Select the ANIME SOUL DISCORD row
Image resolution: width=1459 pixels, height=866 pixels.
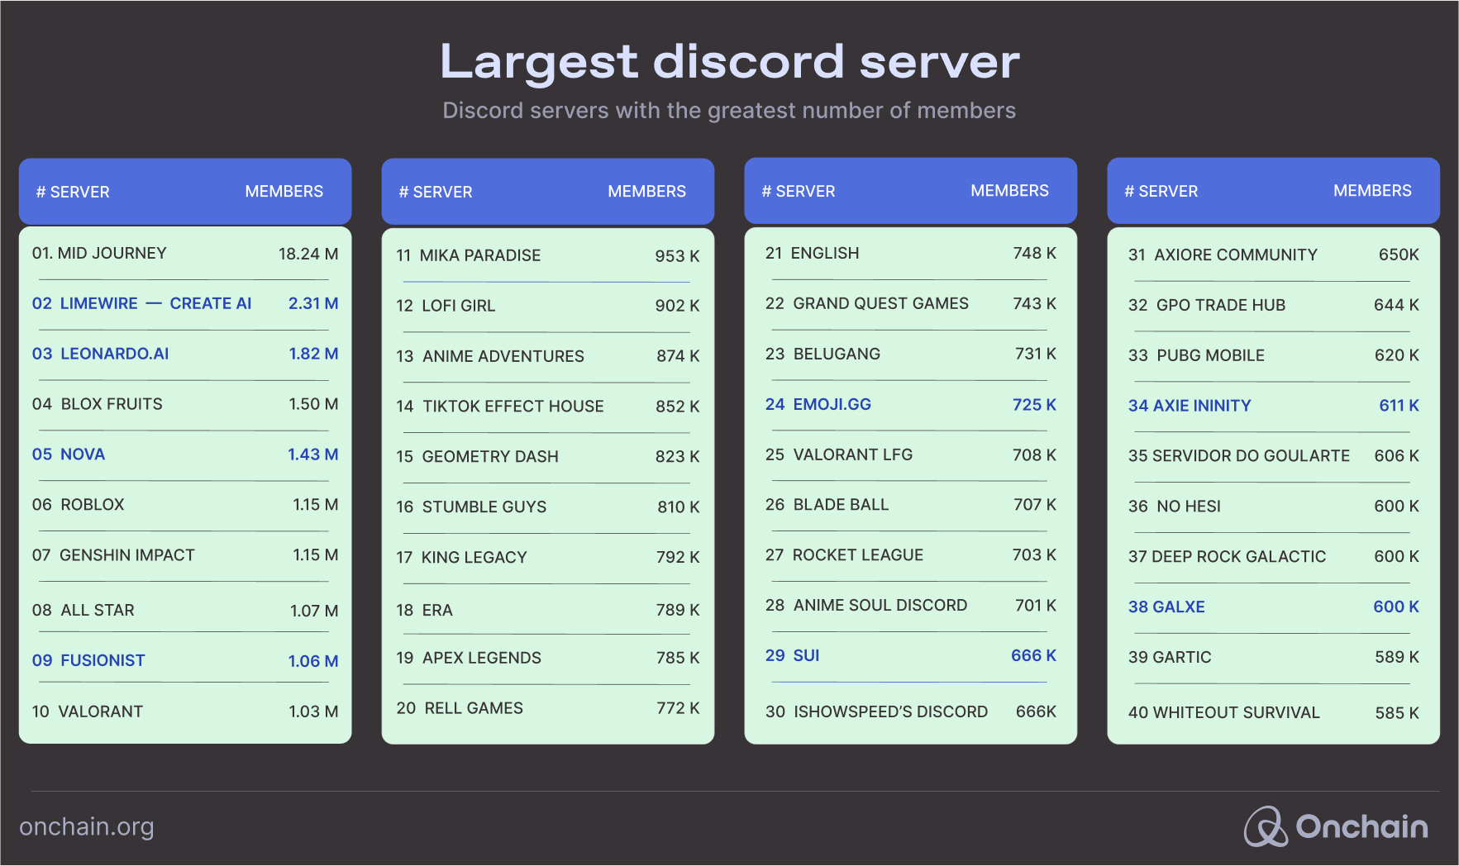(911, 606)
